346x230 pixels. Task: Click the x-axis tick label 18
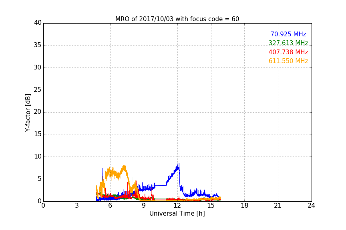click(x=245, y=206)
